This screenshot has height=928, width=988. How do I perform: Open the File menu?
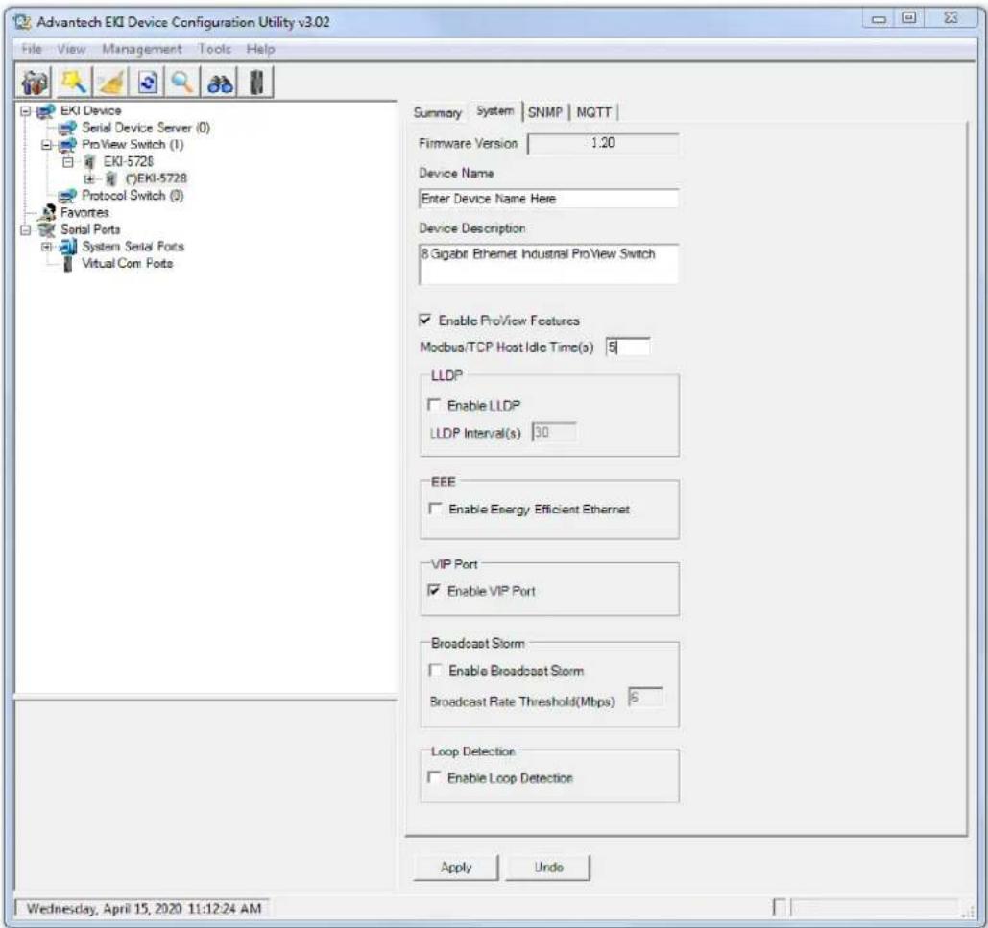[x=32, y=49]
